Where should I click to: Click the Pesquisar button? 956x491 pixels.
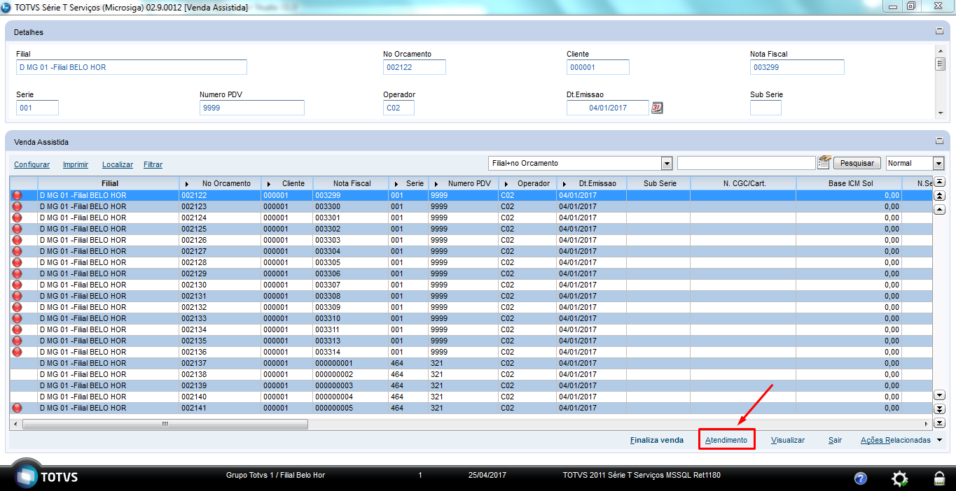pos(857,163)
